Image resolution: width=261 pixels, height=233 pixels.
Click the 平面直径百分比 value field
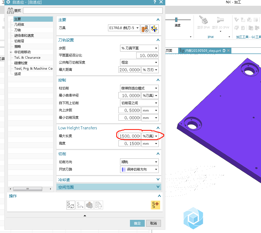[147, 55]
